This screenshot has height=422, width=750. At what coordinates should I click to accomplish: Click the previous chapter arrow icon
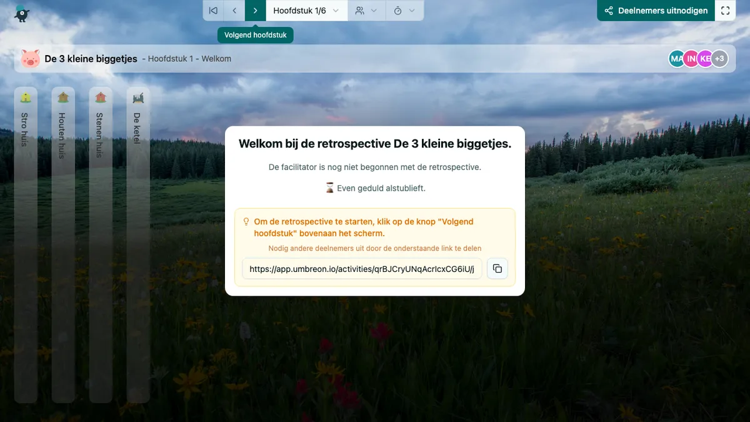click(234, 11)
